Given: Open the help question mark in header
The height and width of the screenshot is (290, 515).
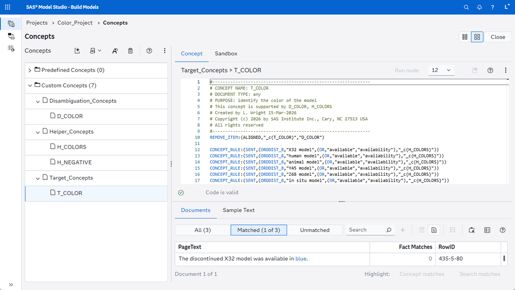Looking at the screenshot, I should point(492,7).
